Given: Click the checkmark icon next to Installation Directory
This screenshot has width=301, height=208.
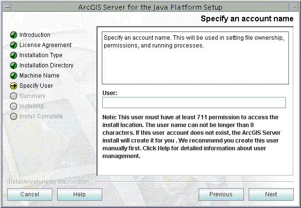Looking at the screenshot, I should (x=14, y=65).
